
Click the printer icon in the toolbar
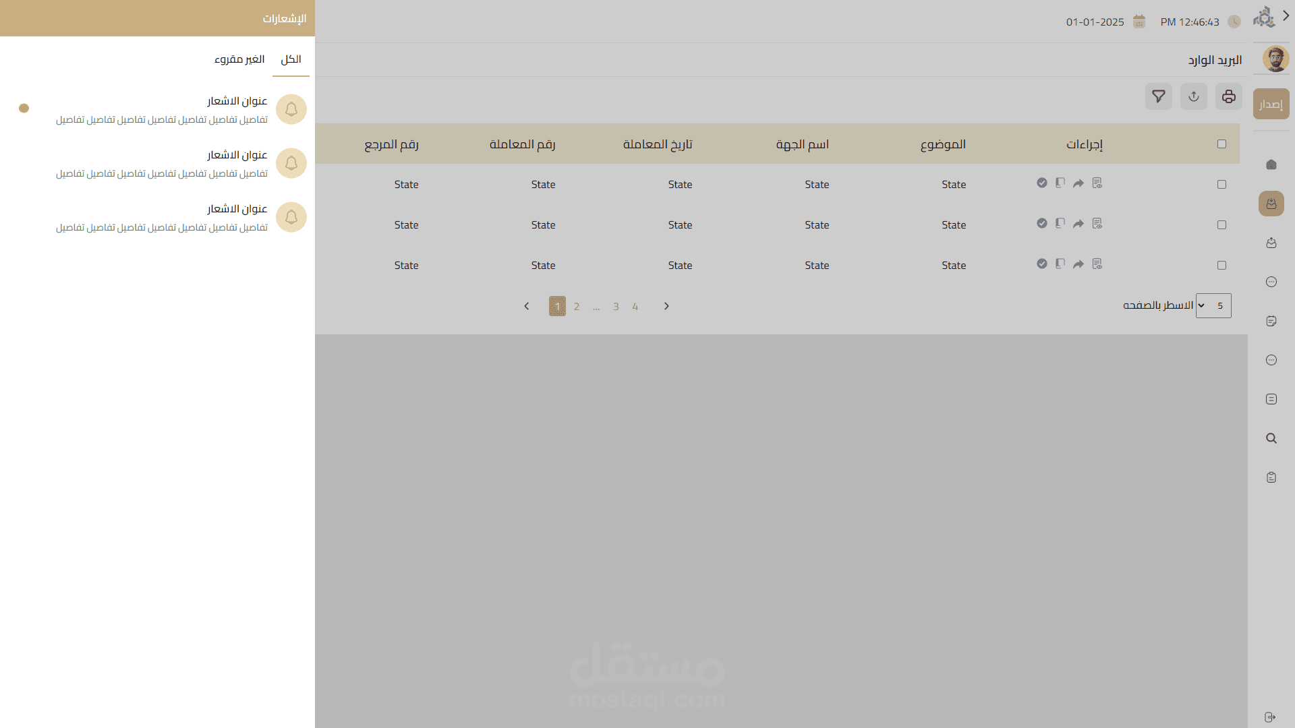(x=1228, y=96)
